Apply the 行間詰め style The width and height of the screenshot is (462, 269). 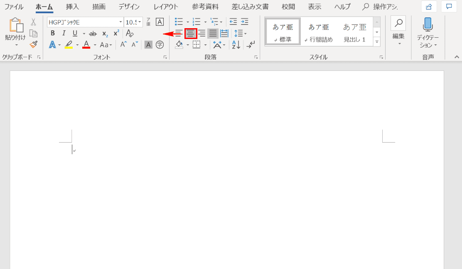click(x=319, y=32)
